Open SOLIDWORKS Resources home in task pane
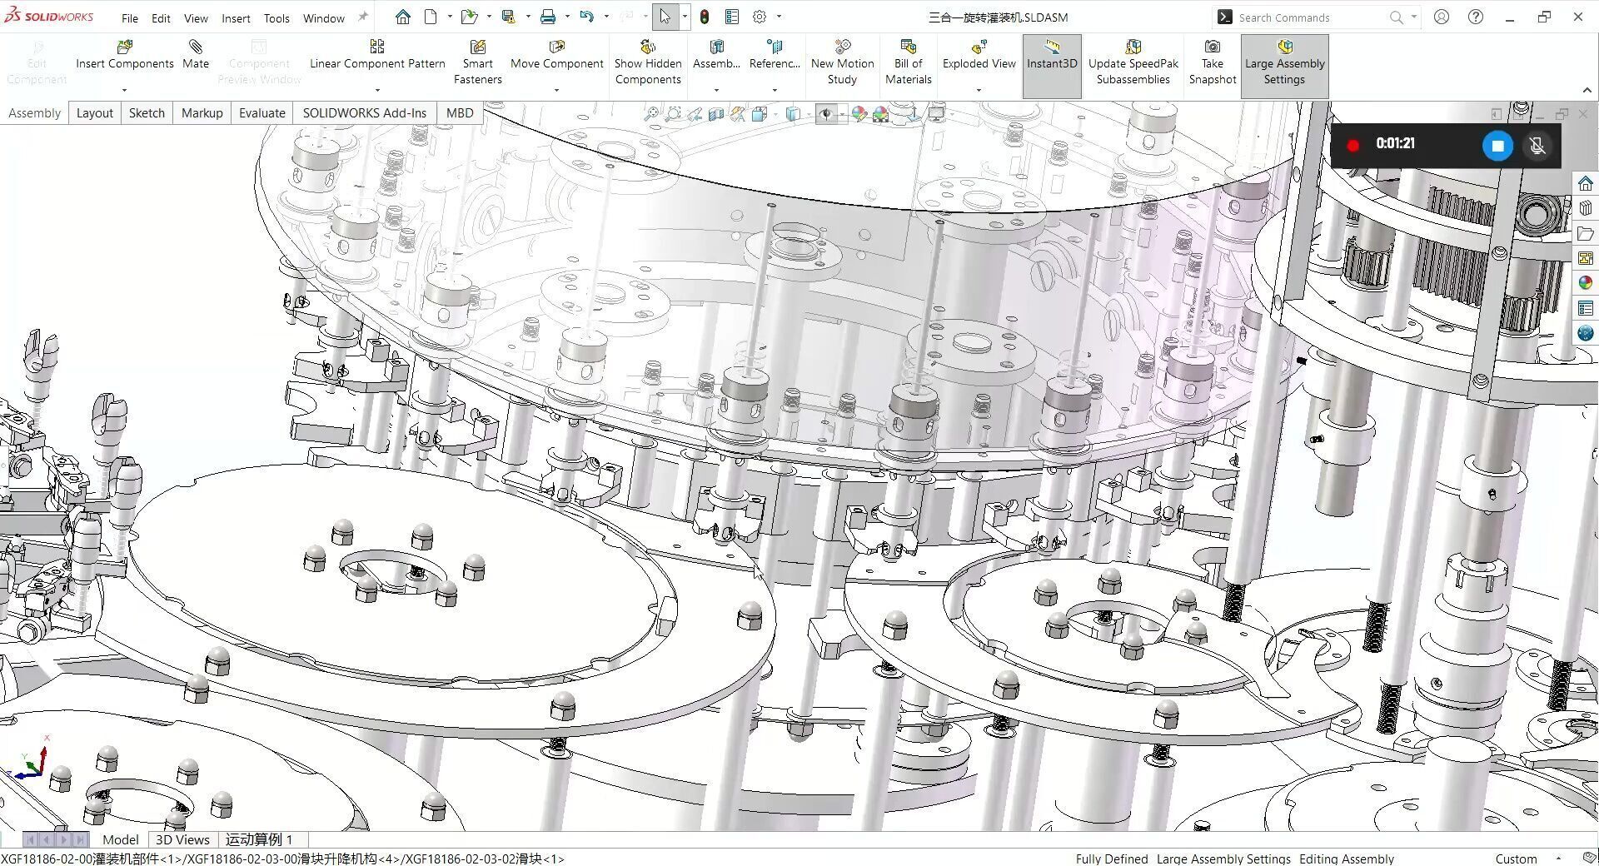1599x866 pixels. pyautogui.click(x=1586, y=183)
